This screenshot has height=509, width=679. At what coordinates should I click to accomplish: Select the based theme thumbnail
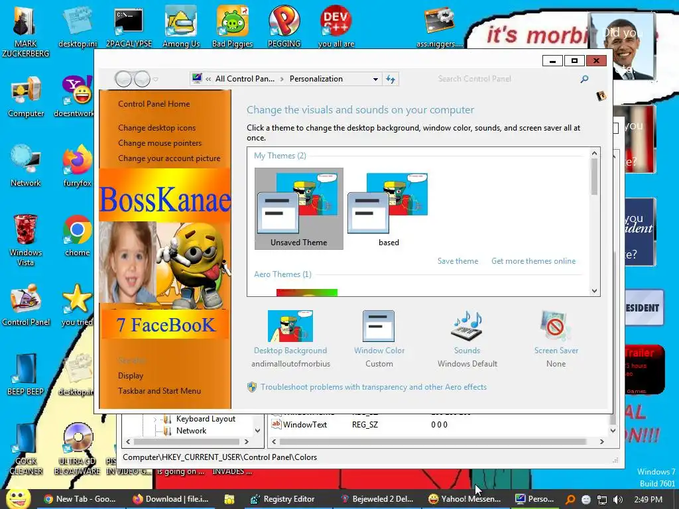pos(389,209)
